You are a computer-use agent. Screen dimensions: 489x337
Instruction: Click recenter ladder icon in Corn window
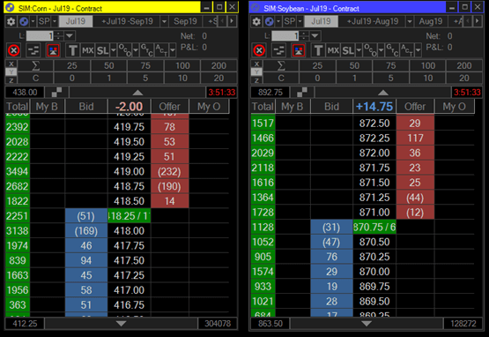[56, 92]
